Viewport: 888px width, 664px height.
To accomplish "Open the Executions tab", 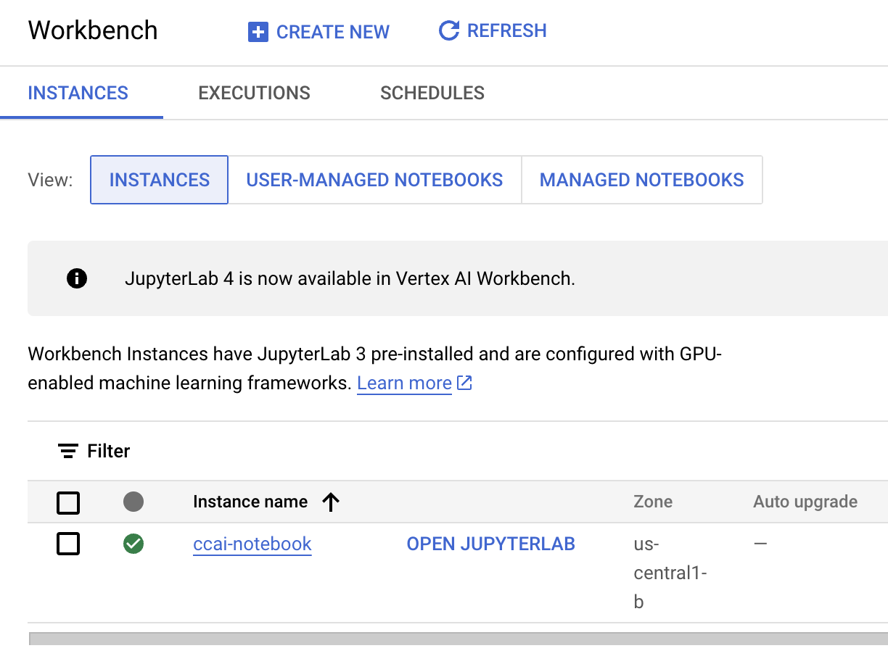I will pos(254,93).
